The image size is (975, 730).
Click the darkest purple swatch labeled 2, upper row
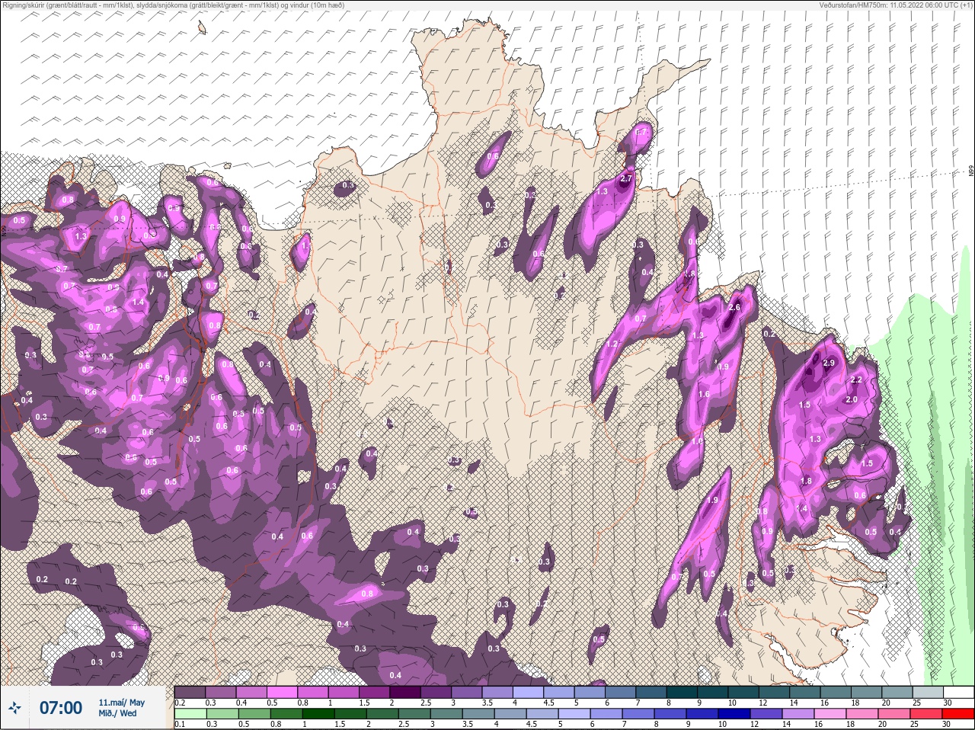point(406,692)
